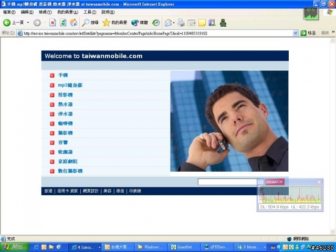Click the yellow note toolbar icon
This screenshot has height=252, width=336.
point(202,23)
